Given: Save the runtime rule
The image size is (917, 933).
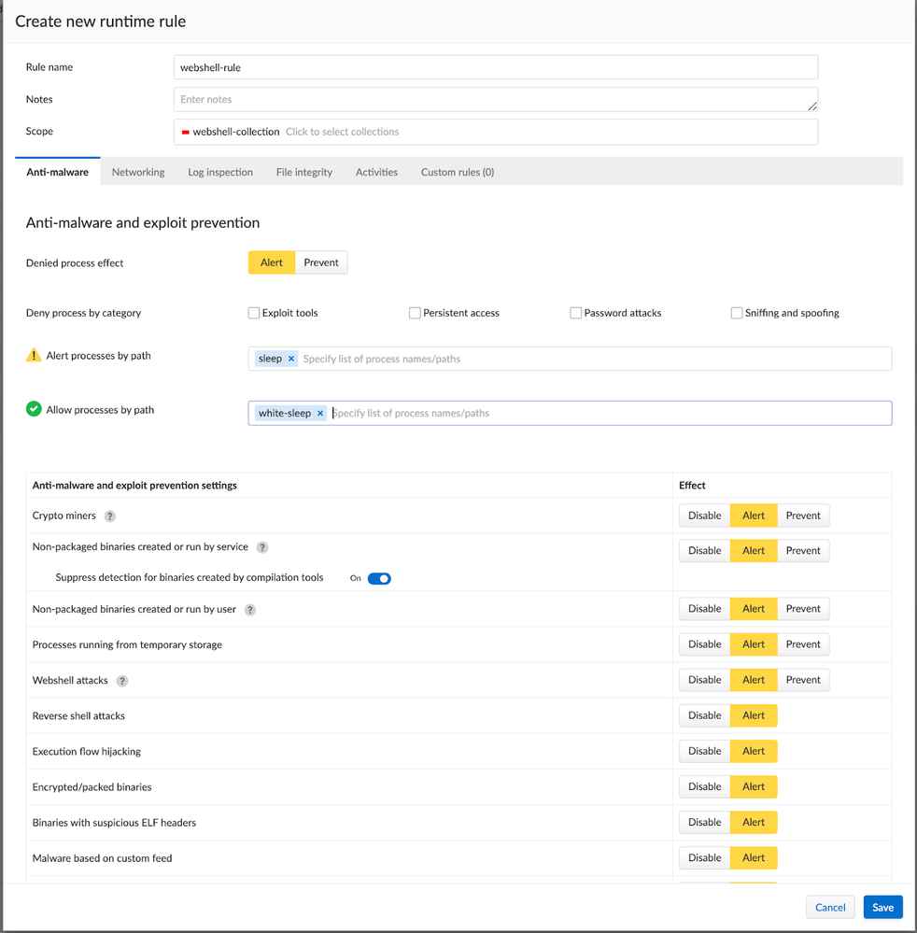Looking at the screenshot, I should click(x=882, y=907).
